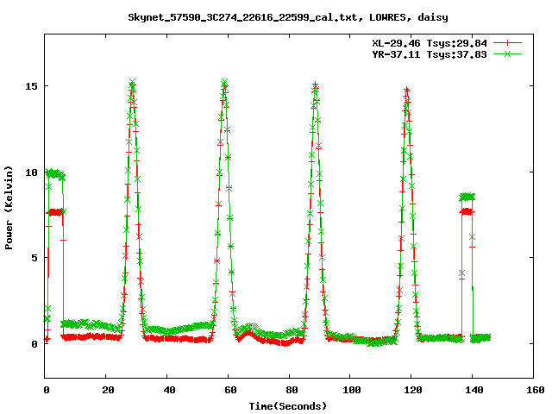
Task: Click the legend entry XL-29.46 Tsys:29.84
Action: [x=430, y=43]
